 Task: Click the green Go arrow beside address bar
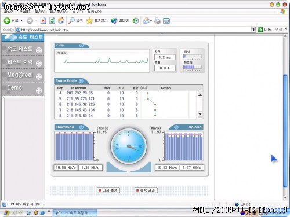(260, 30)
